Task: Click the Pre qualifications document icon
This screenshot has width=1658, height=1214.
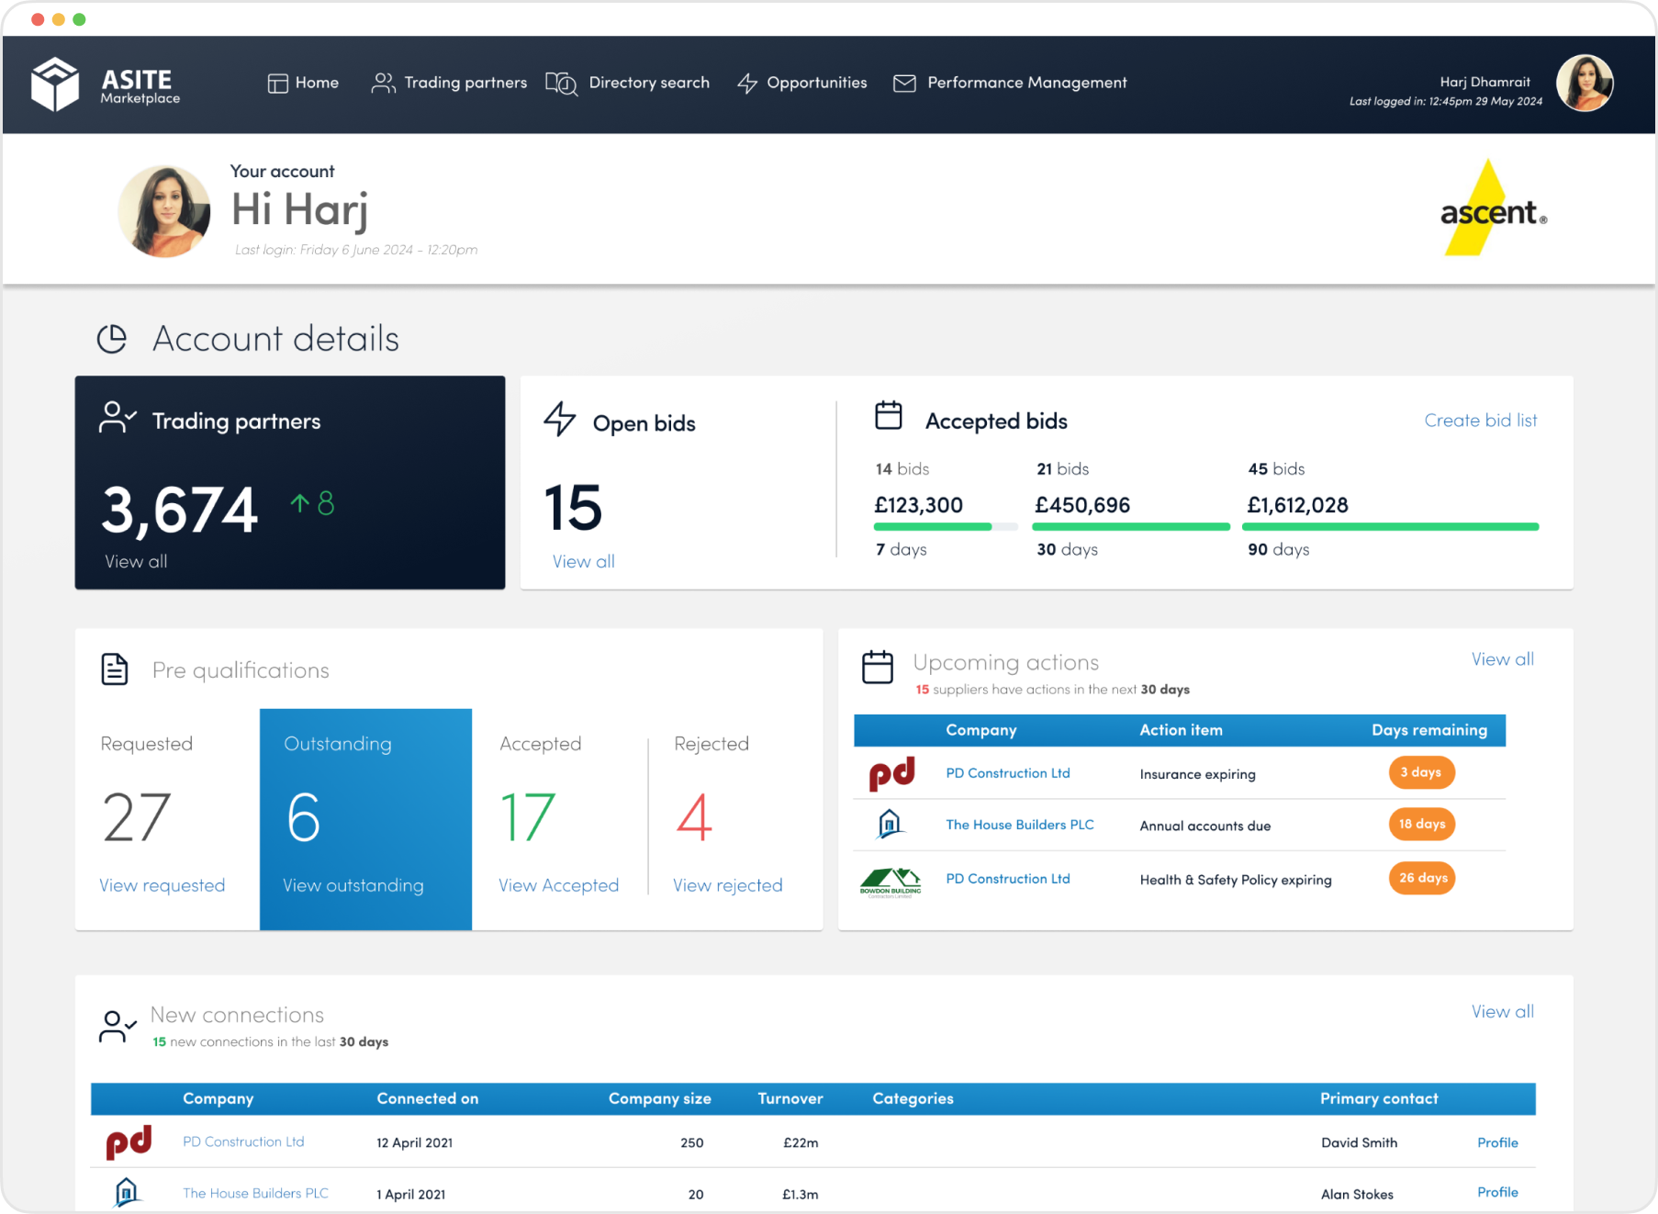Action: [115, 669]
